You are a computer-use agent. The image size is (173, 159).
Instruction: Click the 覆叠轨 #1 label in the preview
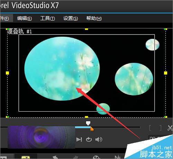coord(20,31)
